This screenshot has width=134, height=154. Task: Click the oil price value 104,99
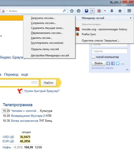coord(28,147)
